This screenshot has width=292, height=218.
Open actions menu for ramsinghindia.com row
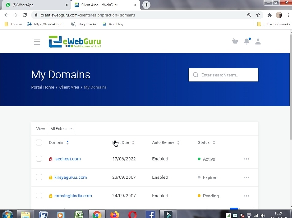click(246, 196)
